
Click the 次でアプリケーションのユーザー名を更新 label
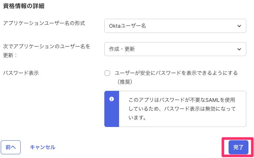click(46, 47)
